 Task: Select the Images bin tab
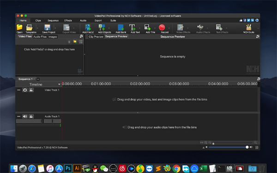tap(53, 37)
